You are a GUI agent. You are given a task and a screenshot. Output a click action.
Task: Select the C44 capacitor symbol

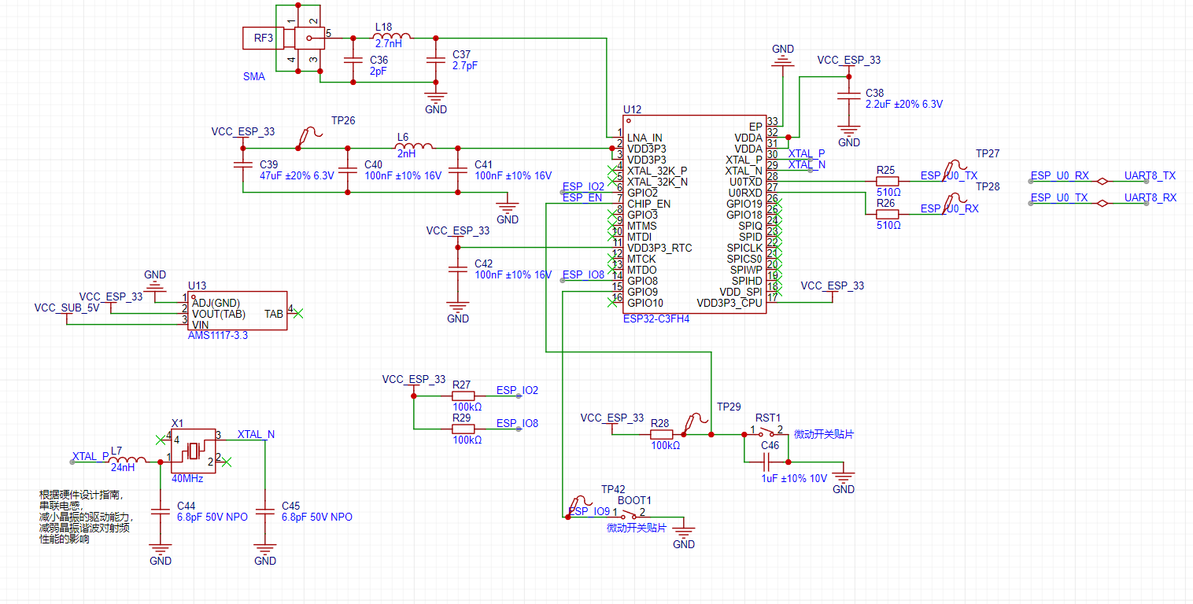(161, 511)
